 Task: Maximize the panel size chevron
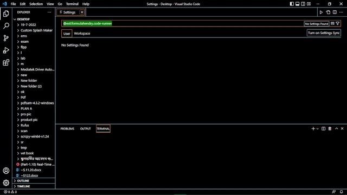336,129
